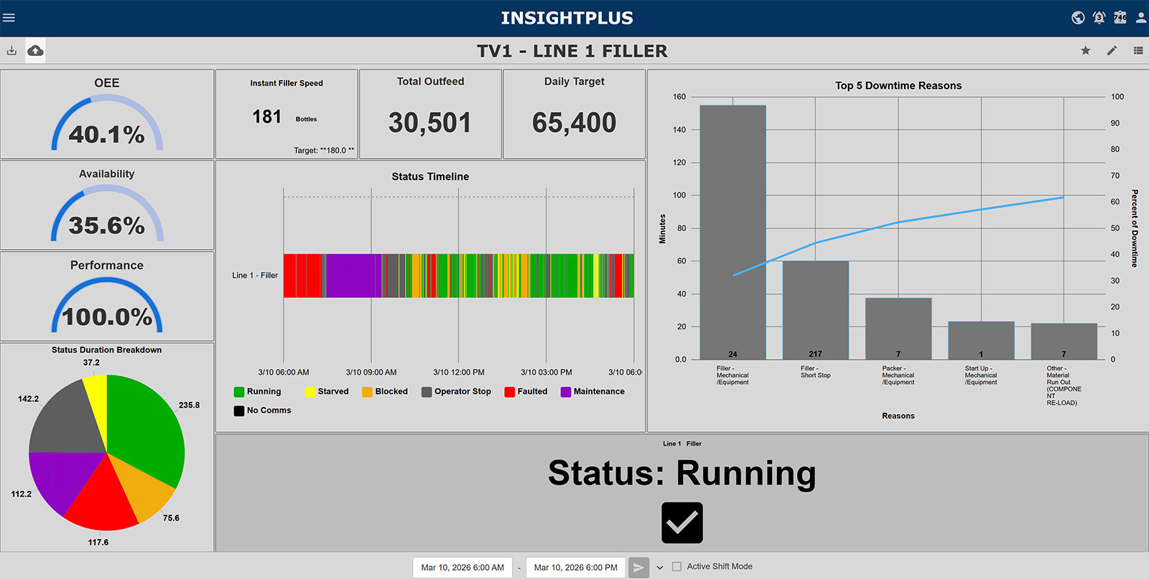Mark dashboard as favorite with star
1149x580 pixels.
pos(1086,50)
